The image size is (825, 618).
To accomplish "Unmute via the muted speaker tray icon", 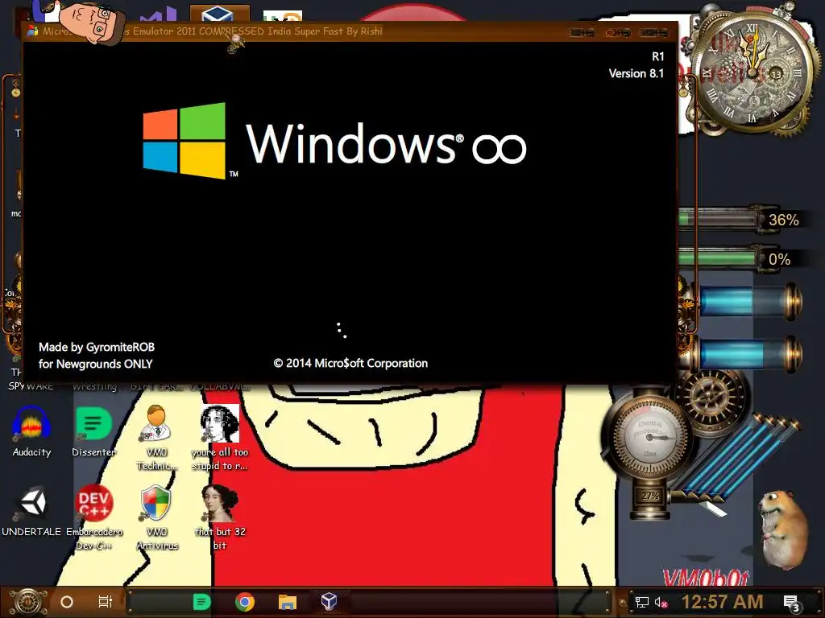I will 661,602.
